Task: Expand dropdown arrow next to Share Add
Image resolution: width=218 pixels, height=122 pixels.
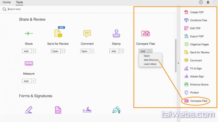Action: [34, 51]
